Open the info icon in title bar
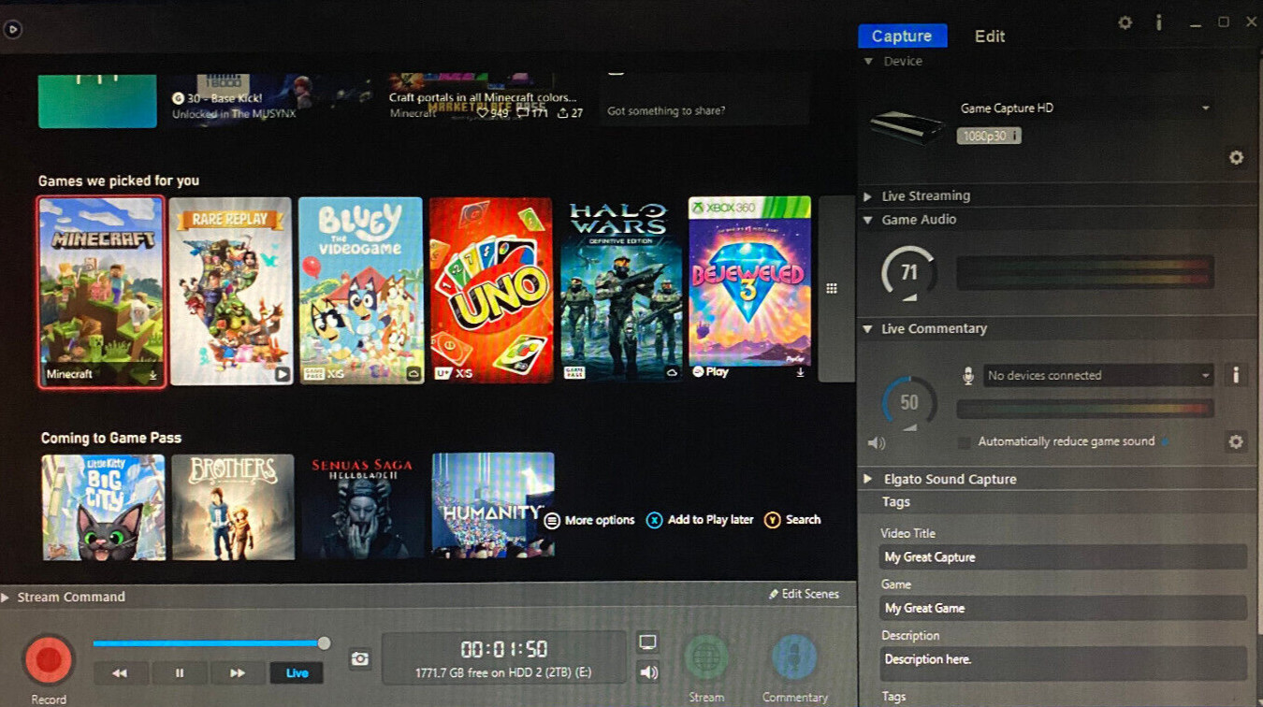Image resolution: width=1263 pixels, height=707 pixels. click(1158, 22)
